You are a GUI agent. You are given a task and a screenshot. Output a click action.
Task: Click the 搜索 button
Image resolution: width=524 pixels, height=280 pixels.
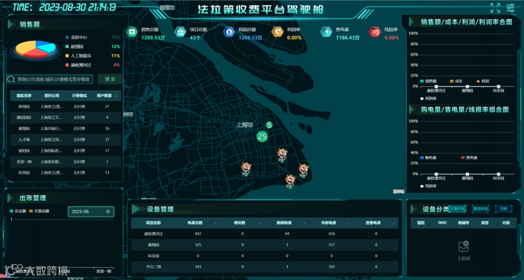point(110,79)
